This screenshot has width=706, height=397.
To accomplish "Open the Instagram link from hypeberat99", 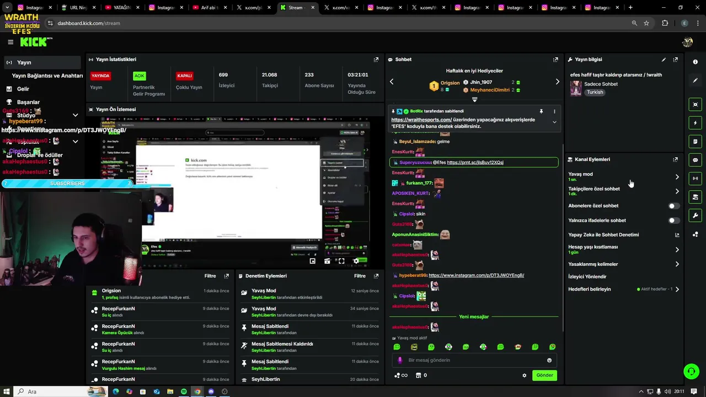I will (476, 275).
